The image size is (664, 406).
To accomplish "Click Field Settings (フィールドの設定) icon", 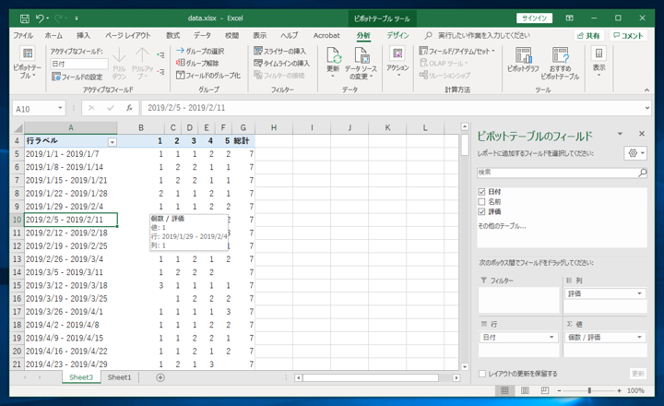I will [56, 77].
